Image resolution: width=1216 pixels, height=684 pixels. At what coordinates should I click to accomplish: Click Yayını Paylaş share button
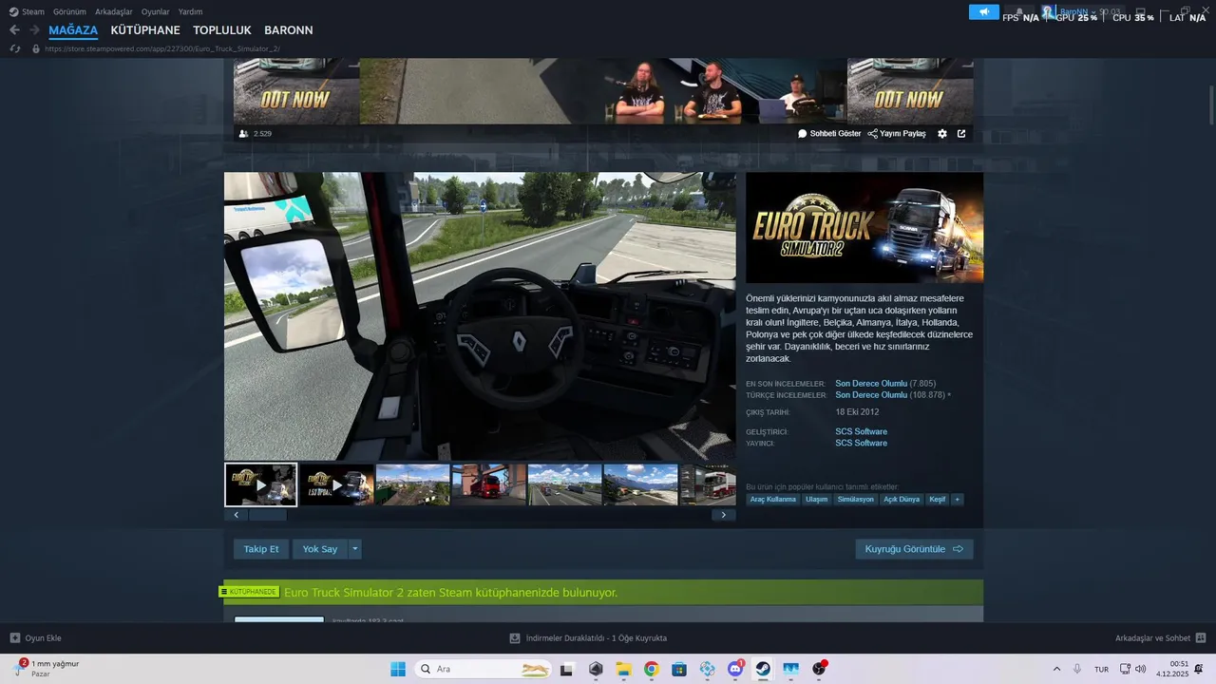pos(897,134)
